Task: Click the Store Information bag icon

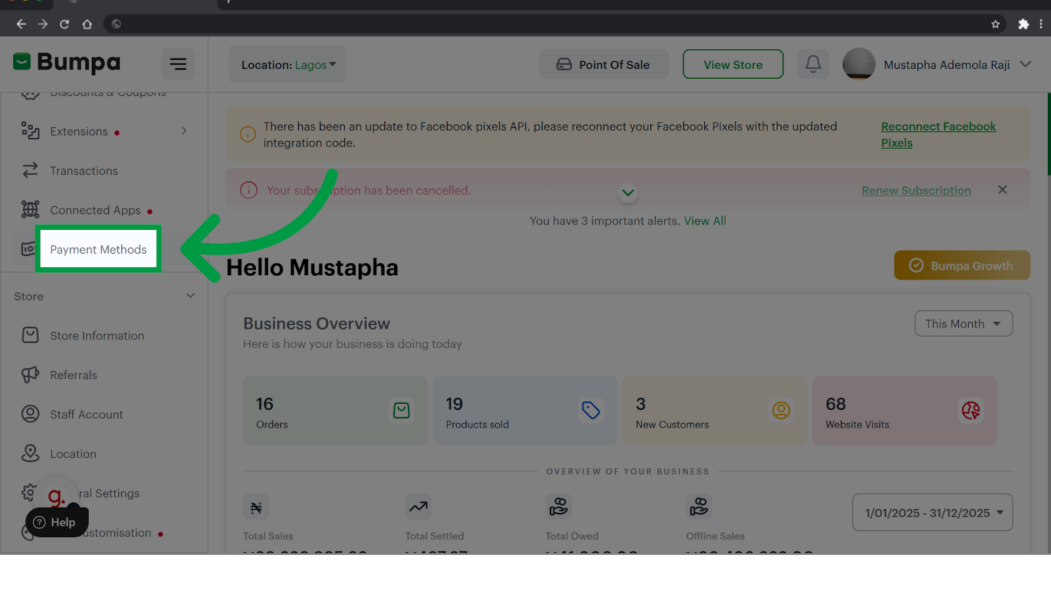Action: 30,335
